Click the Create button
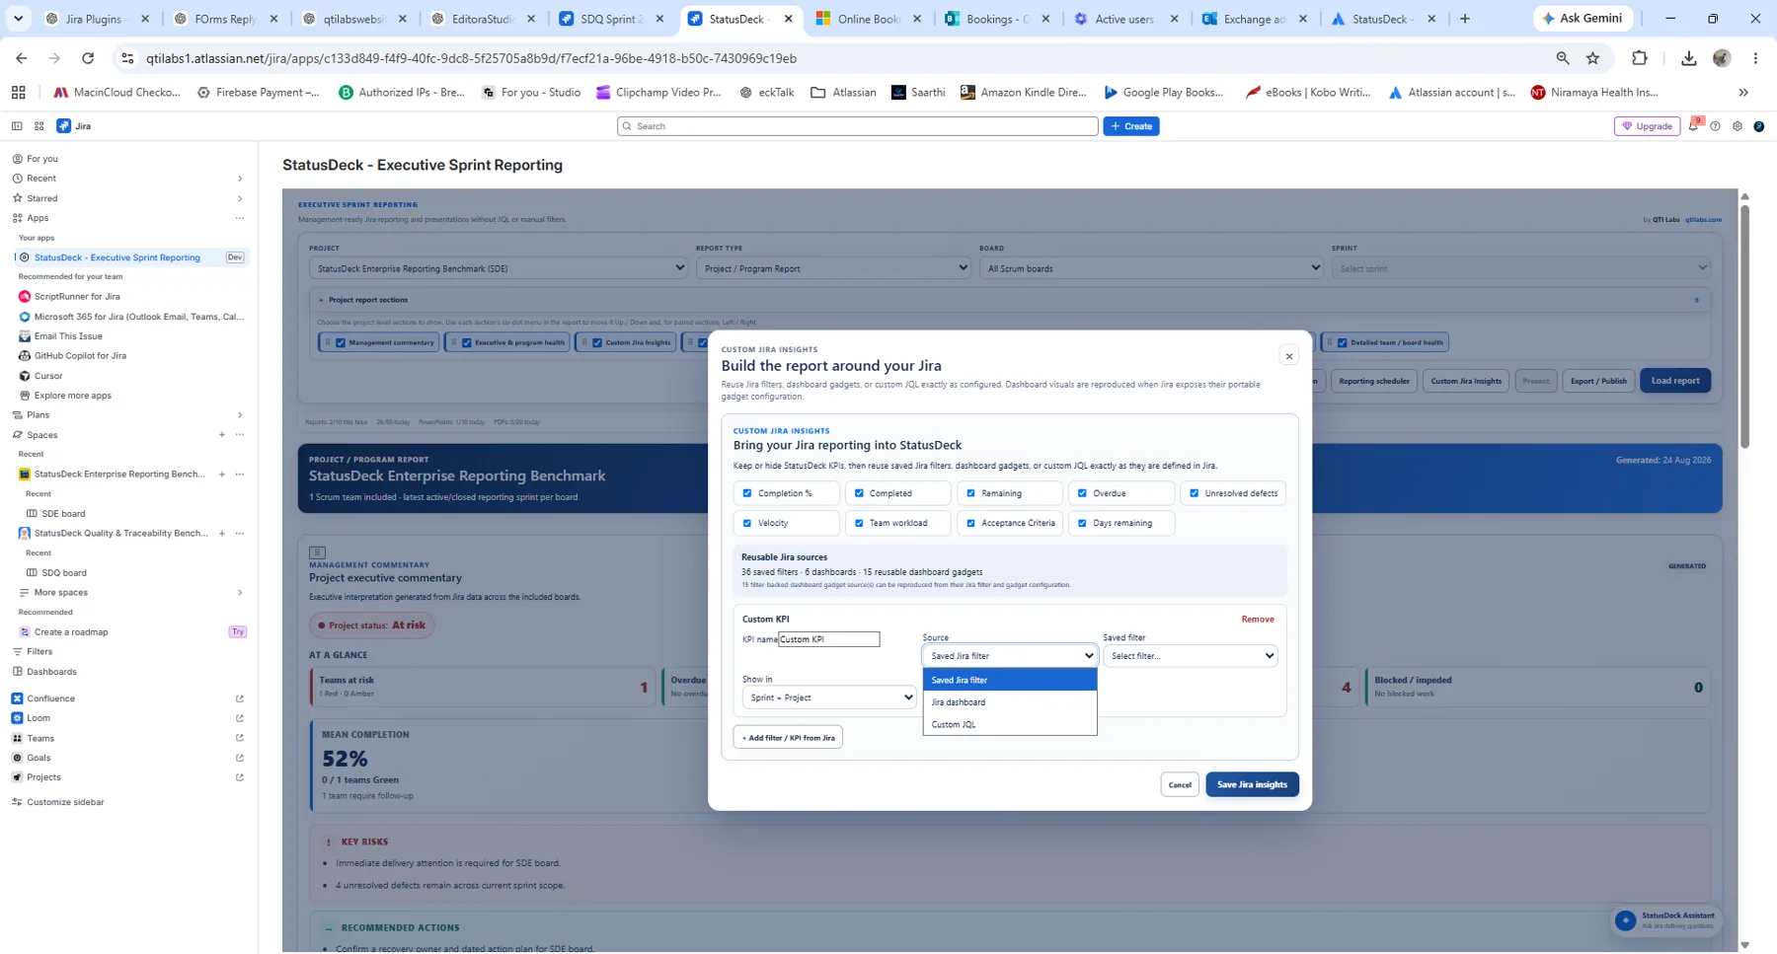1777x954 pixels. [1131, 126]
